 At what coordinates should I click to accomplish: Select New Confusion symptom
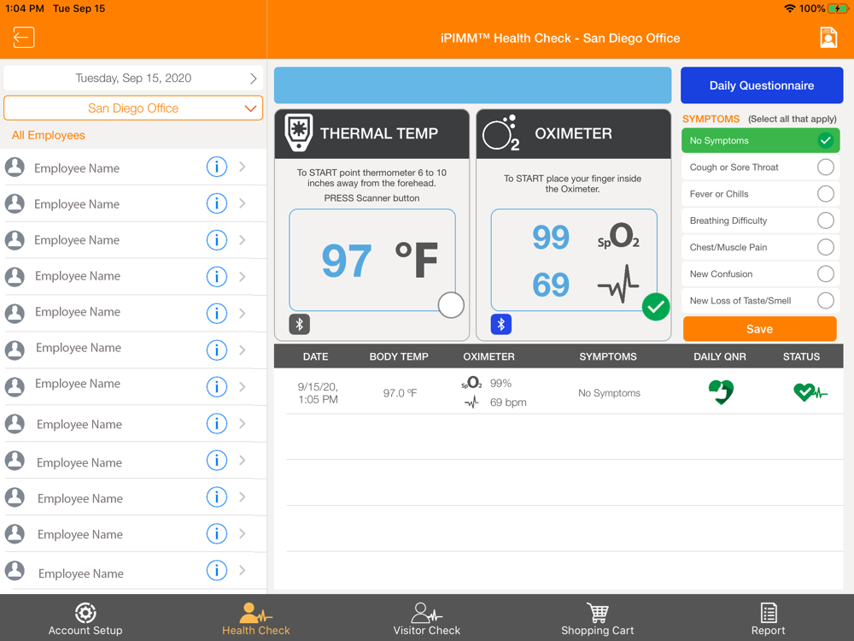click(x=760, y=274)
